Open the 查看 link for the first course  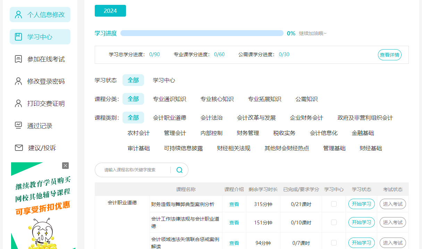234,204
